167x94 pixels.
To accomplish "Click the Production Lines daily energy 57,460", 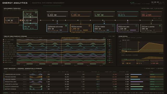I will tap(67, 82).
